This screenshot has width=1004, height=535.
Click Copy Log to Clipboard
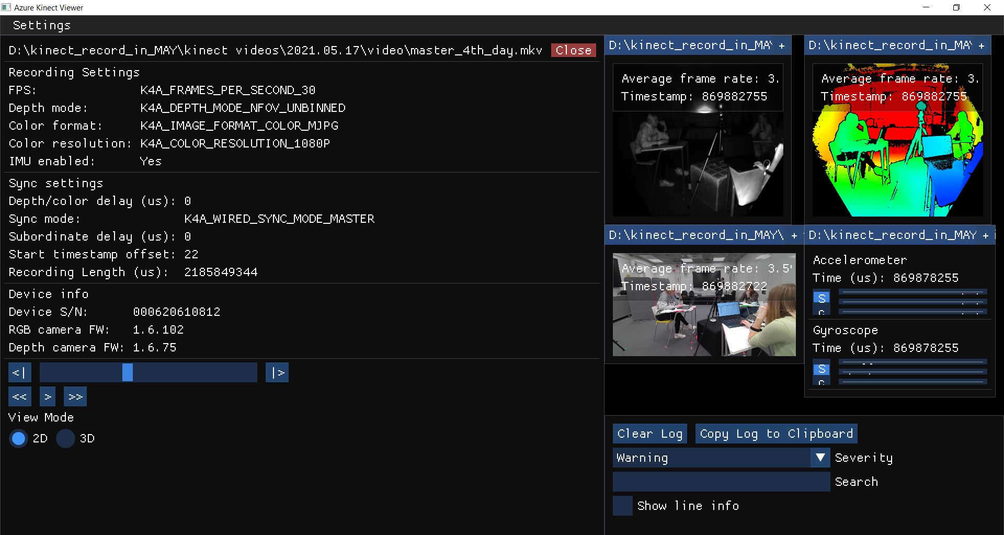[777, 434]
